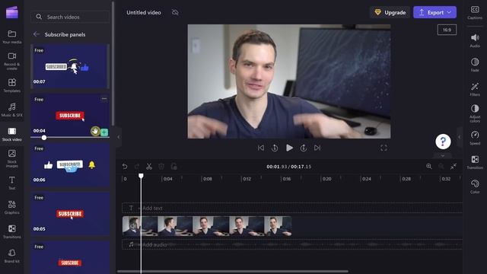Viewport: 487px width, 274px height.
Task: Enter fullscreen preview
Action: pos(384,148)
